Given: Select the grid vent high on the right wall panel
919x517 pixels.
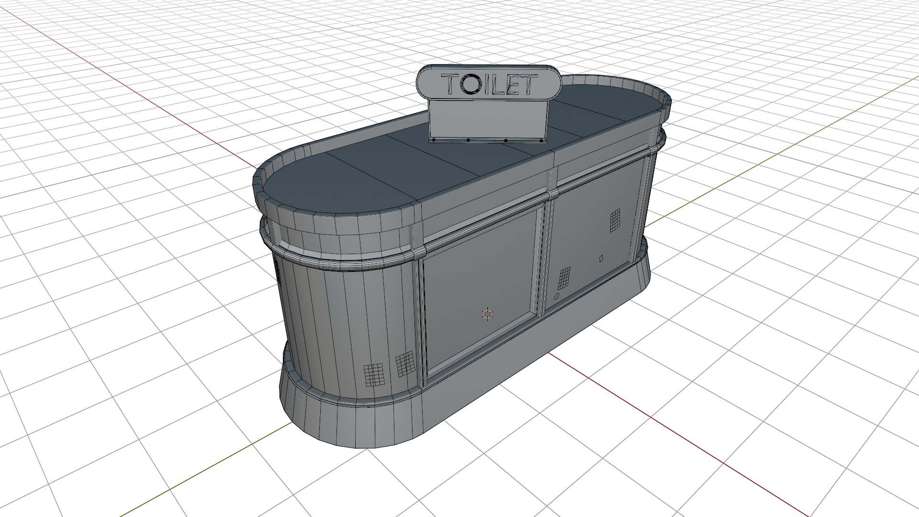Looking at the screenshot, I should point(615,221).
